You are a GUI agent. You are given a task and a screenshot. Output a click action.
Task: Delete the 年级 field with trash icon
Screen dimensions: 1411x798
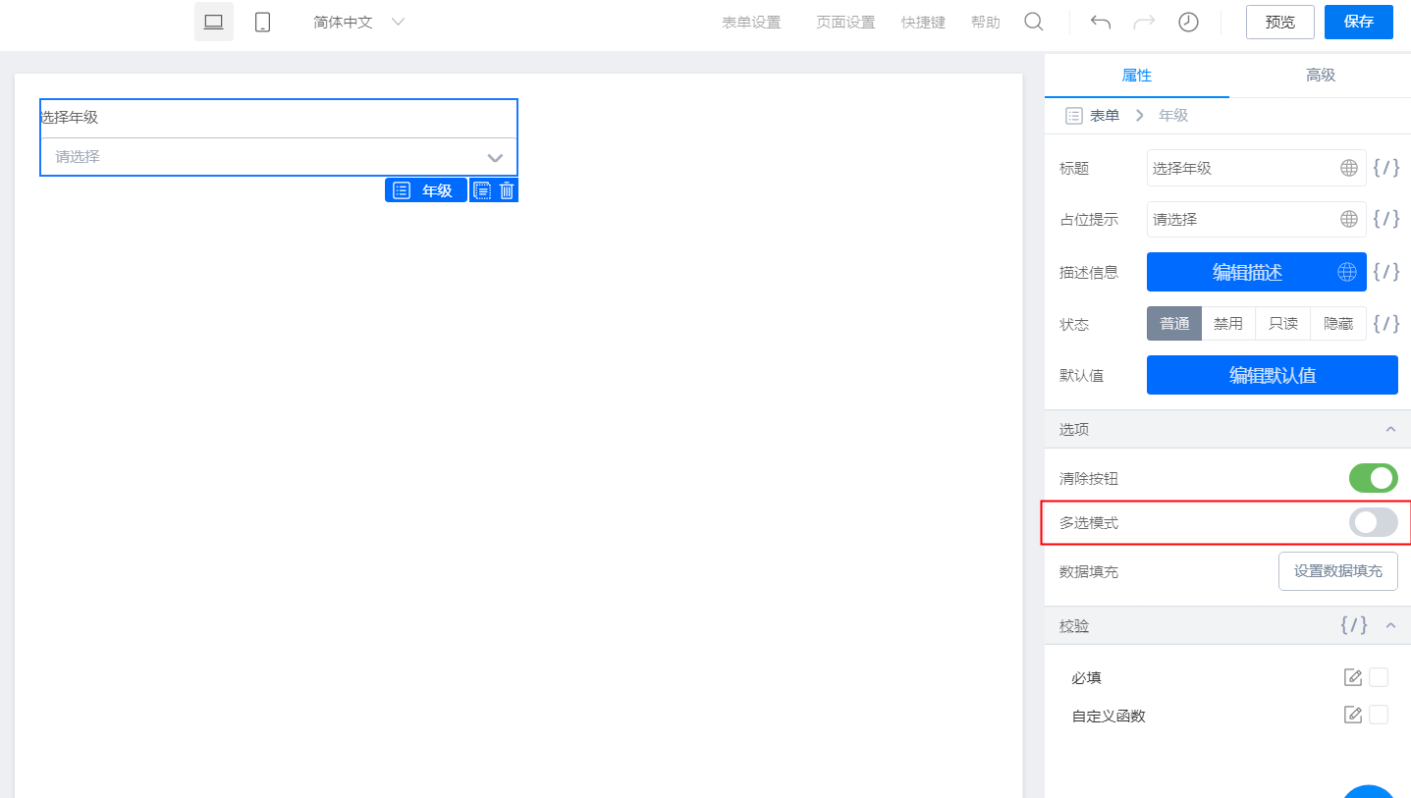pos(507,190)
